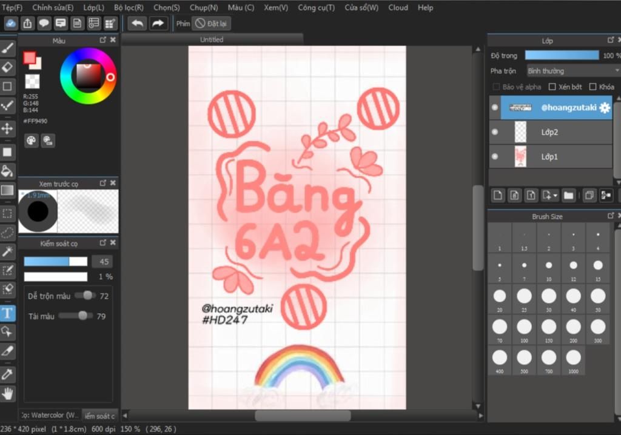The height and width of the screenshot is (435, 621).
Task: Select the Magic Wand tool
Action: point(7,251)
